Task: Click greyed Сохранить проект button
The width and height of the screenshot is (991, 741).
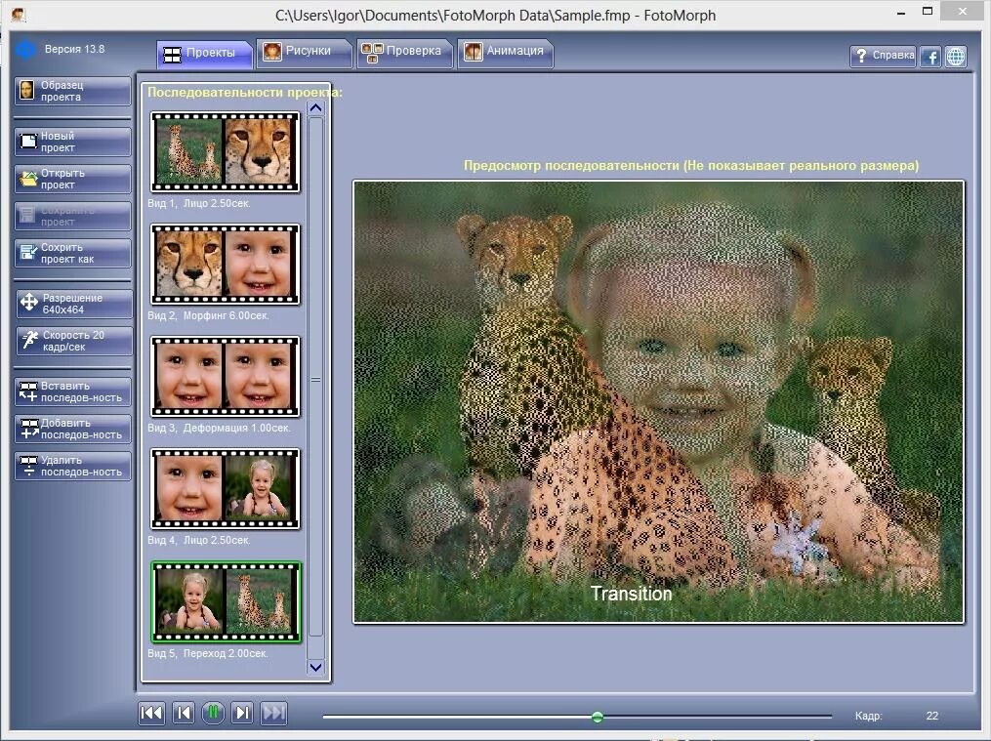Action: click(x=72, y=216)
